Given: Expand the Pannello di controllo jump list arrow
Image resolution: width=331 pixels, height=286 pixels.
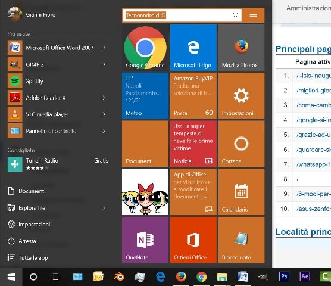Looking at the screenshot, I should point(104,131).
